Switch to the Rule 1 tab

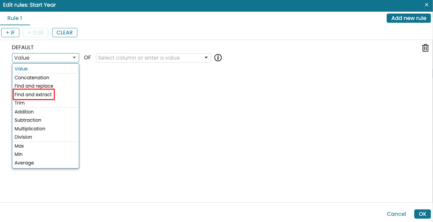pyautogui.click(x=15, y=18)
